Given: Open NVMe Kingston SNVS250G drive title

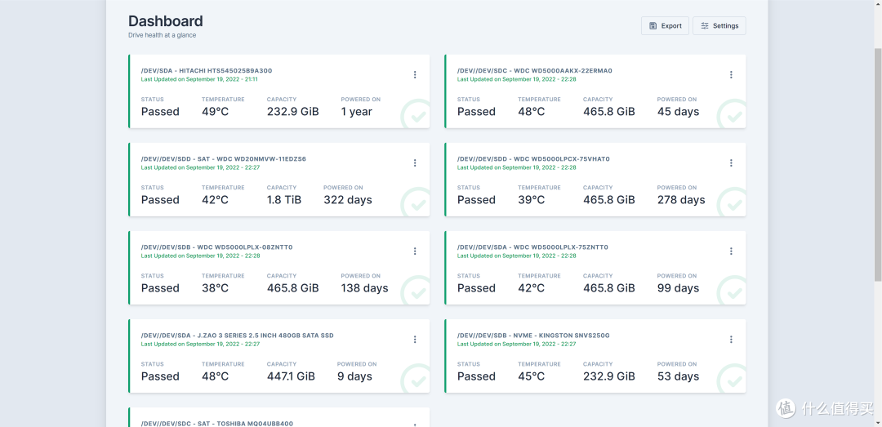Looking at the screenshot, I should [x=533, y=336].
